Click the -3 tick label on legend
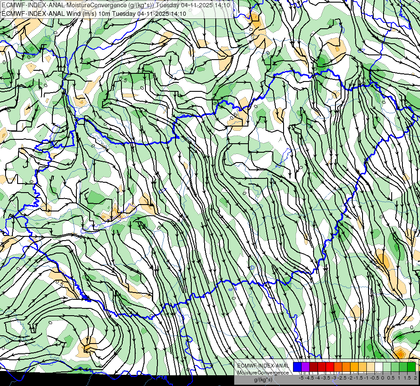 [334, 378]
